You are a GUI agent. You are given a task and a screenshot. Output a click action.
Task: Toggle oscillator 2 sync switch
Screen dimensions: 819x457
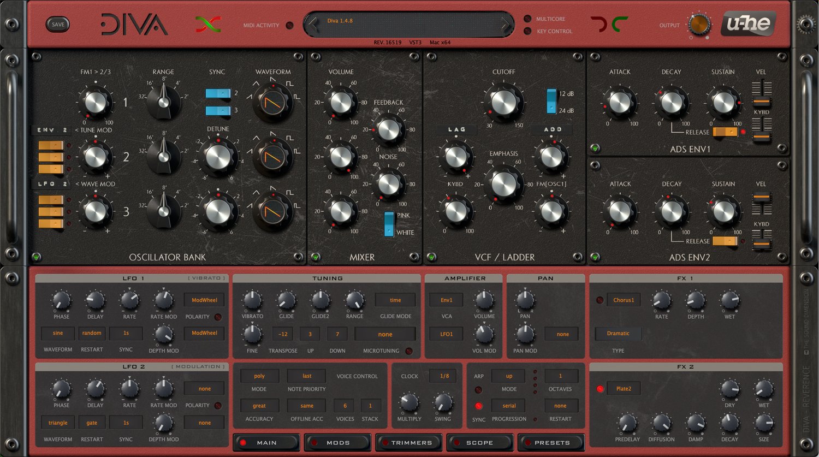click(218, 93)
